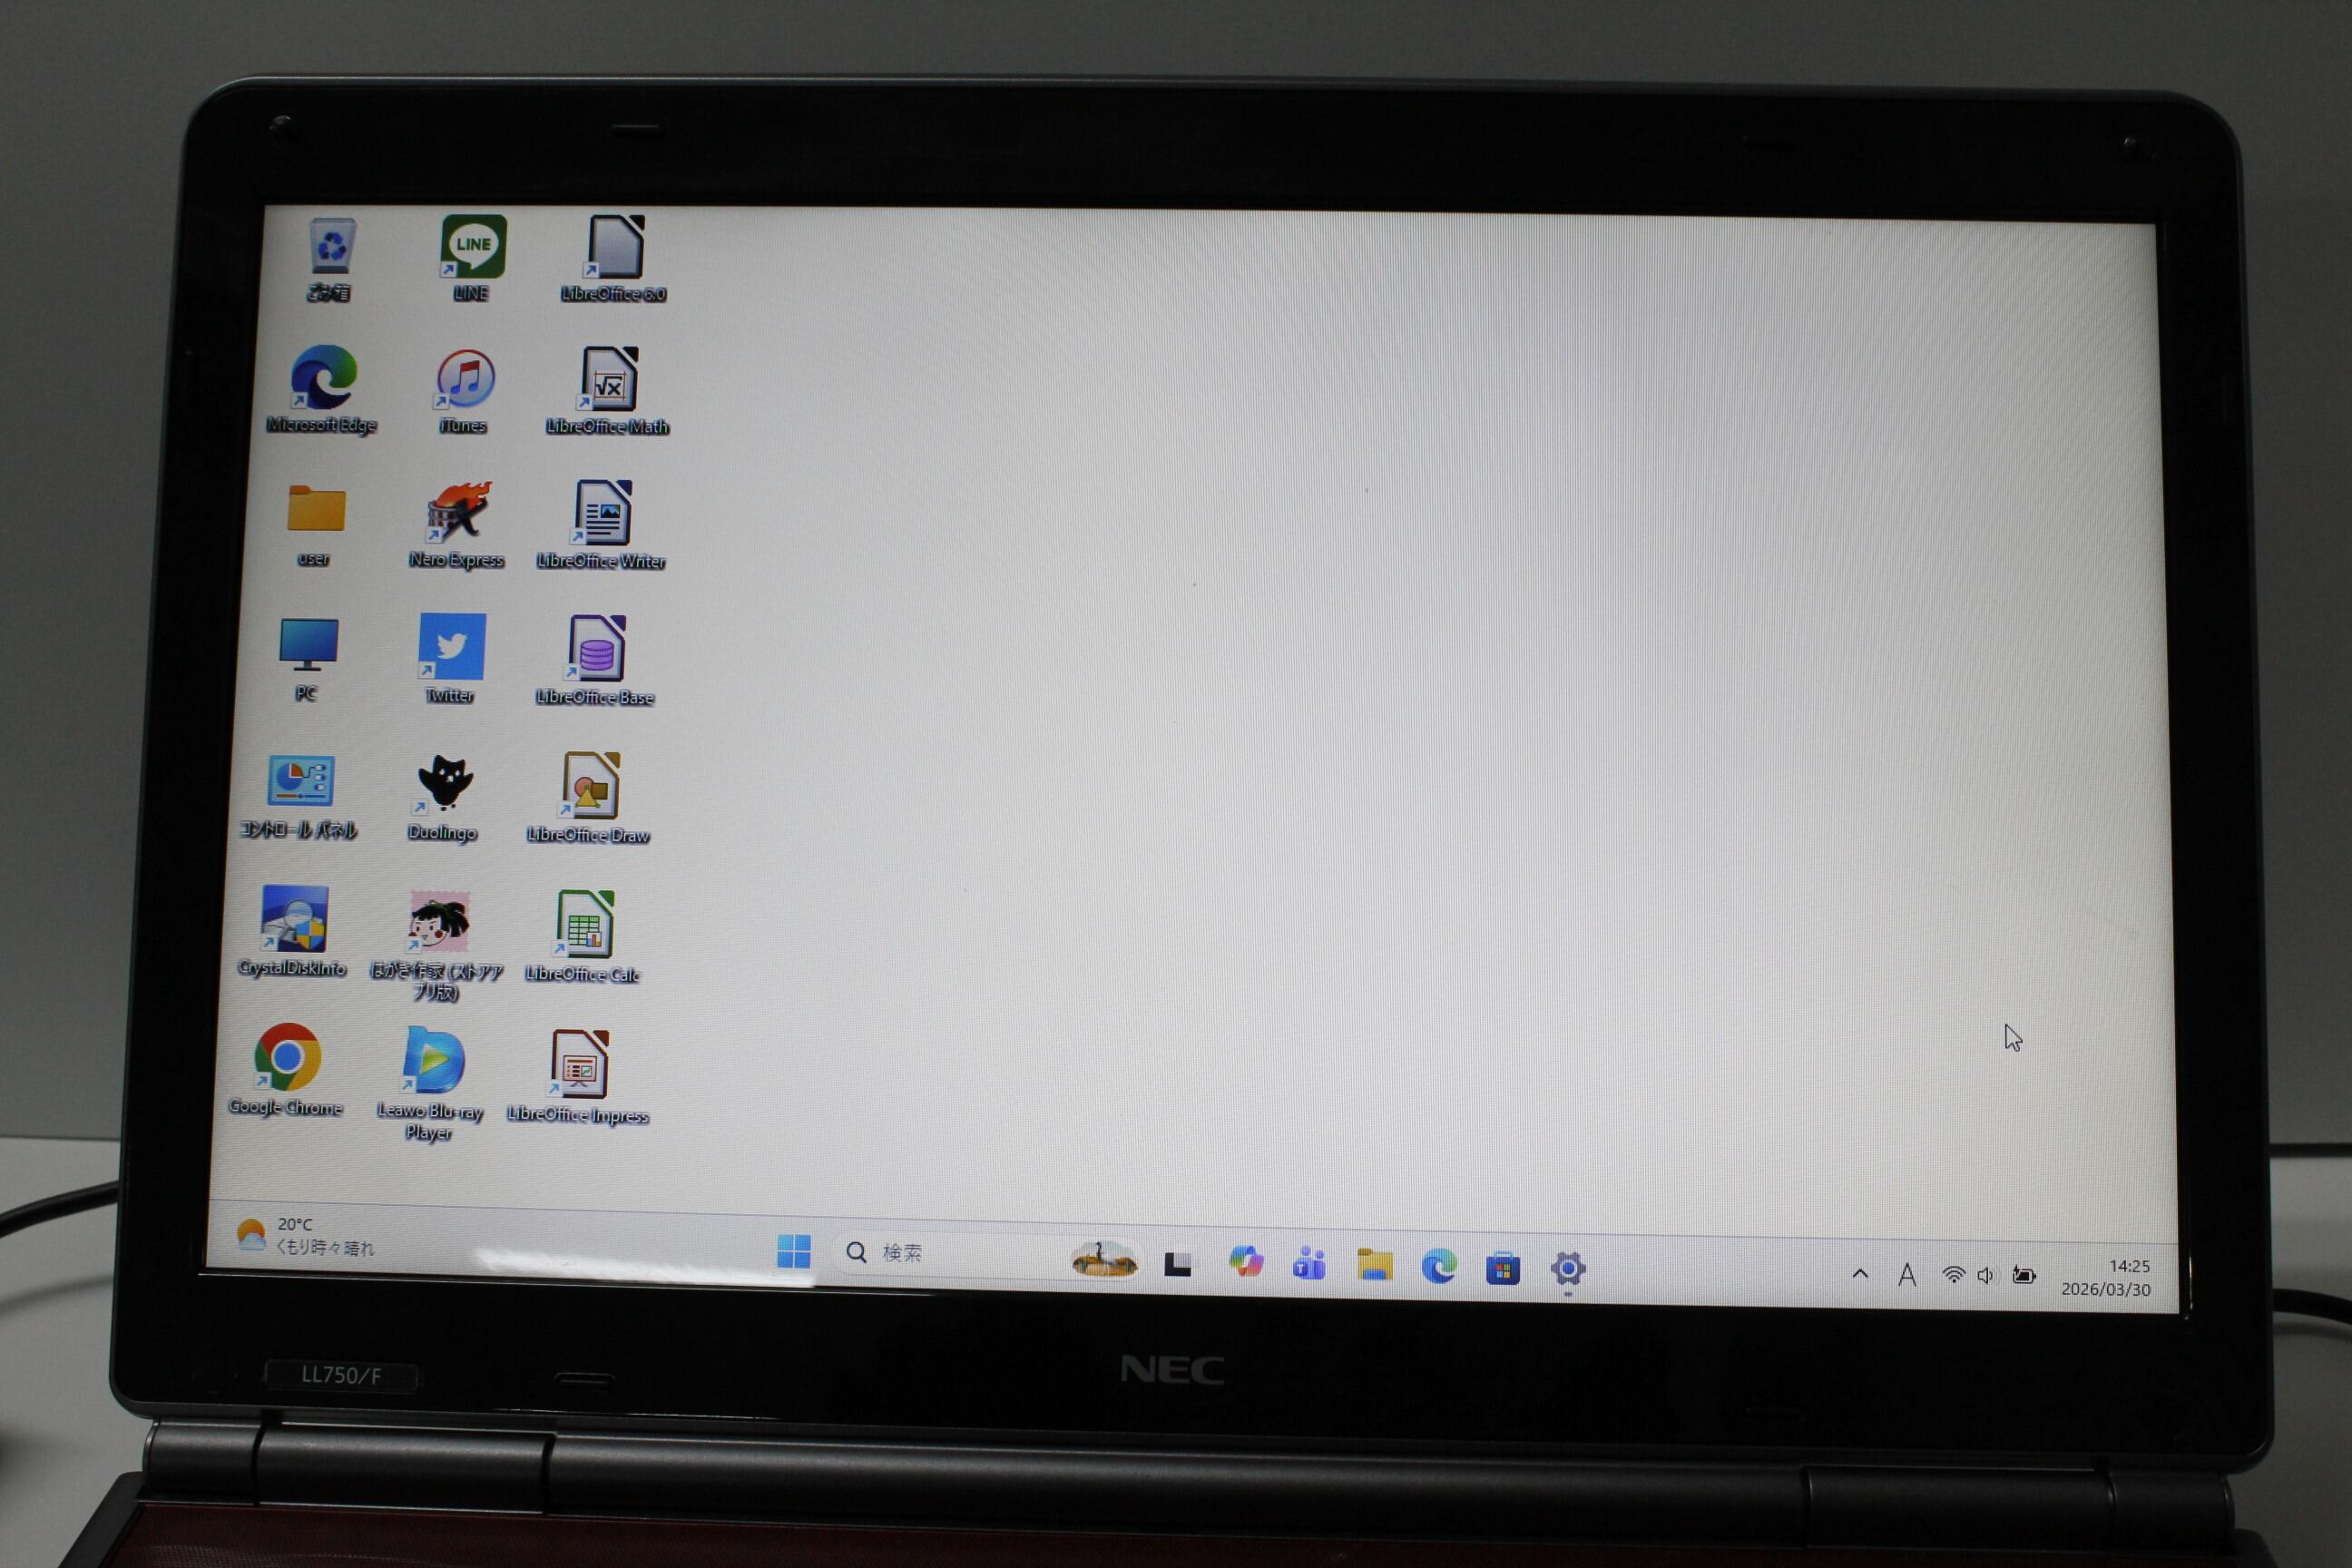Viewport: 2352px width, 1568px height.
Task: Select the LibreOffice Writer icon
Action: [x=603, y=513]
